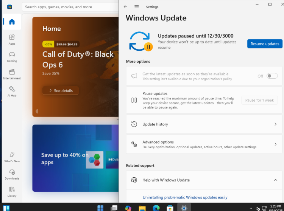
Task: Open File Explorer from taskbar
Action: (142, 208)
